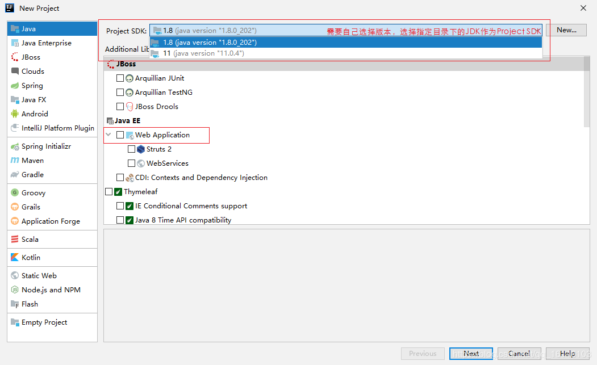
Task: Click the Static Web globe icon
Action: pos(15,275)
